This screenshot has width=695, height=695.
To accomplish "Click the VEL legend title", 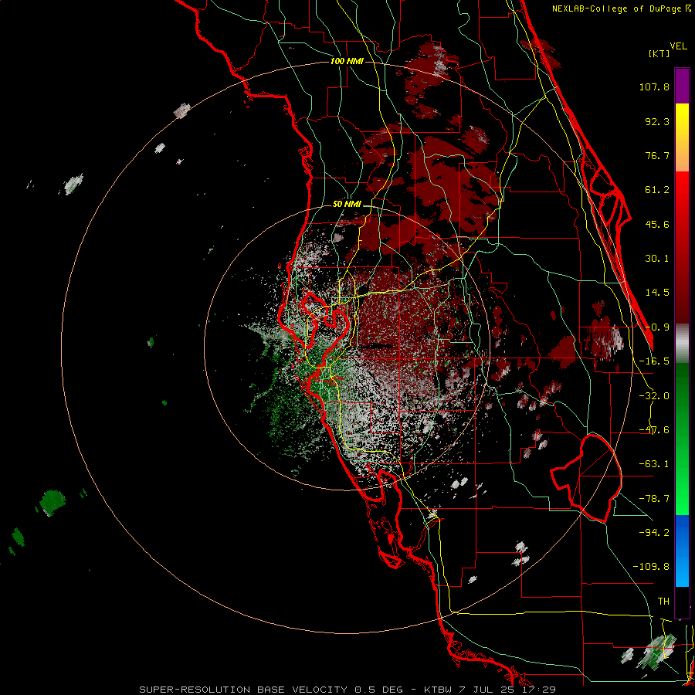I will 678,46.
